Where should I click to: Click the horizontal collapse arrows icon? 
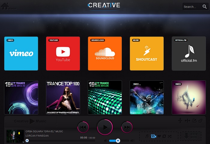pyautogui.click(x=187, y=121)
